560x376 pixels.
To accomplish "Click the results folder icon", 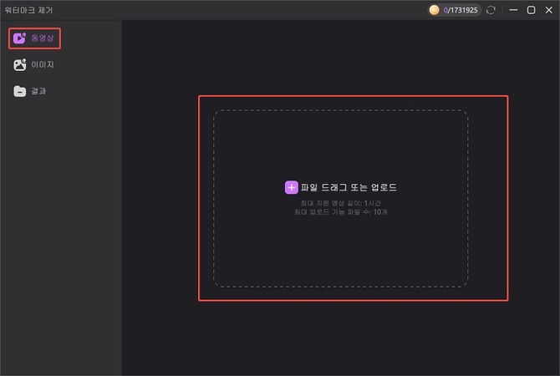I will click(x=20, y=90).
